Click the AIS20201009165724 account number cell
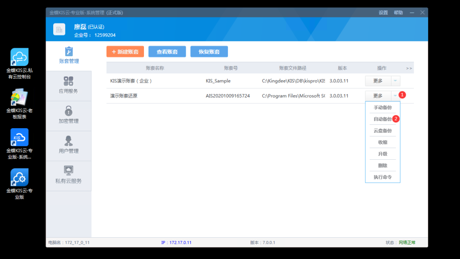Viewport: 460px width, 259px height. (227, 96)
